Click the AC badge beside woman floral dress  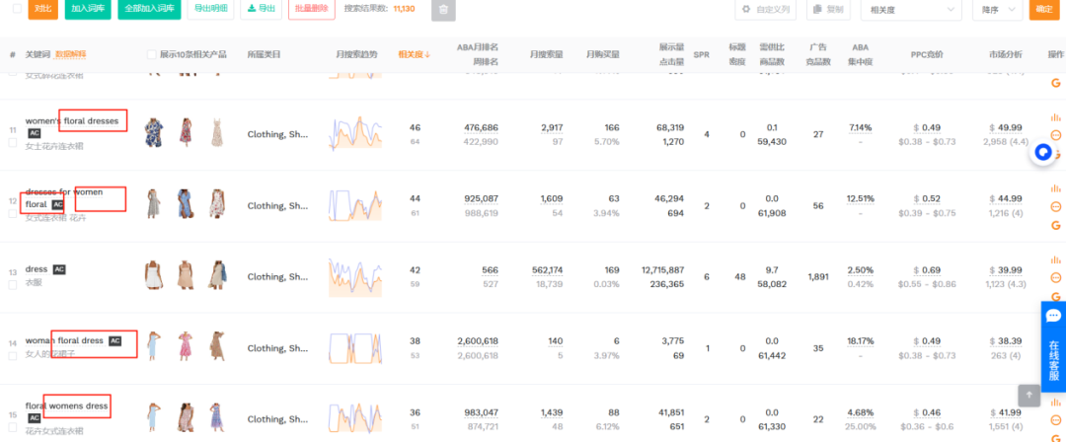[114, 340]
